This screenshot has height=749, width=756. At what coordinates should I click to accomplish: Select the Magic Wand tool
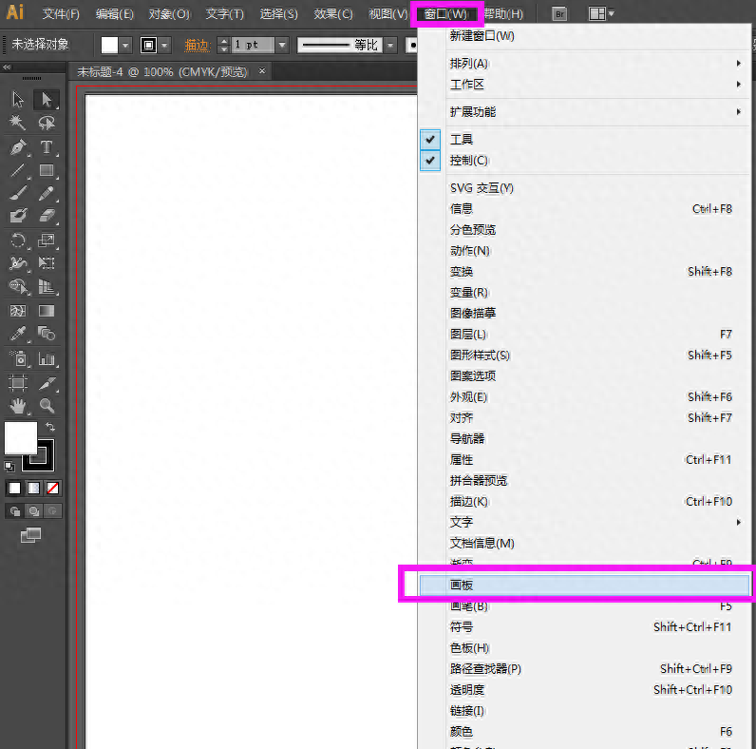(18, 123)
